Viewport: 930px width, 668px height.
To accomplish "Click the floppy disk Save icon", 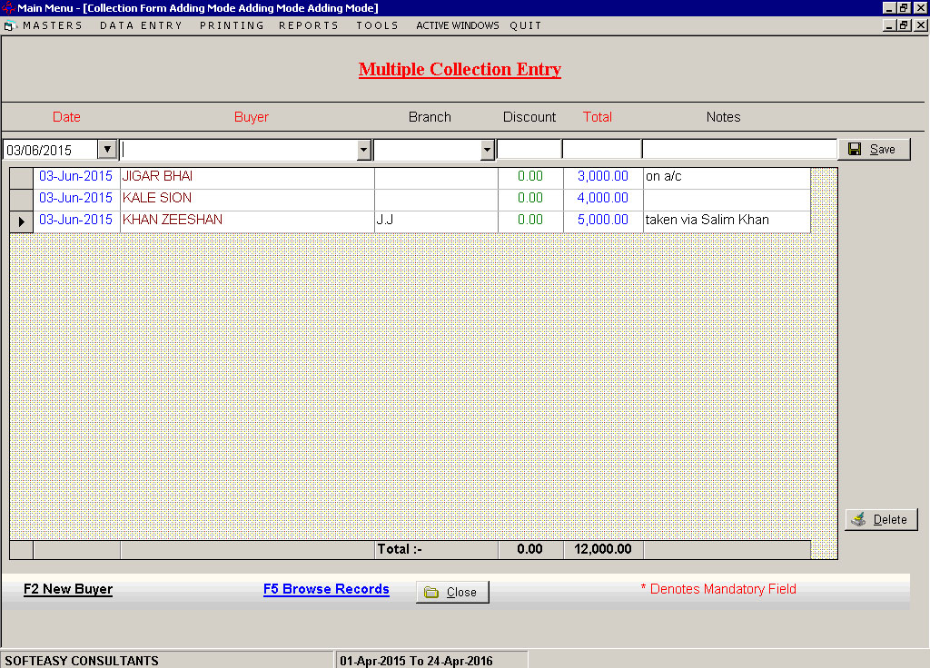I will 855,150.
